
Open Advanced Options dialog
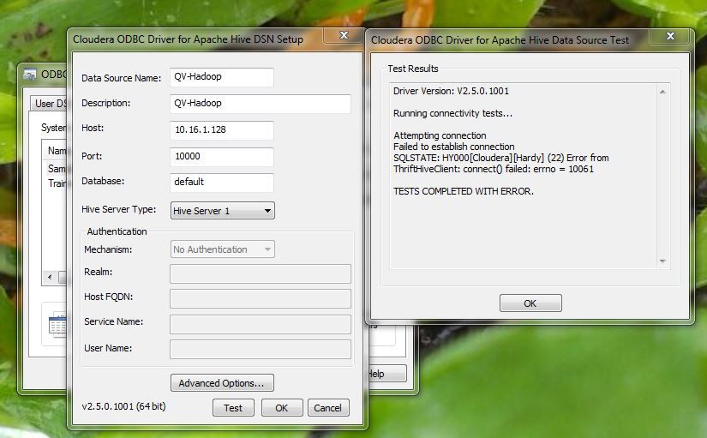(x=222, y=383)
